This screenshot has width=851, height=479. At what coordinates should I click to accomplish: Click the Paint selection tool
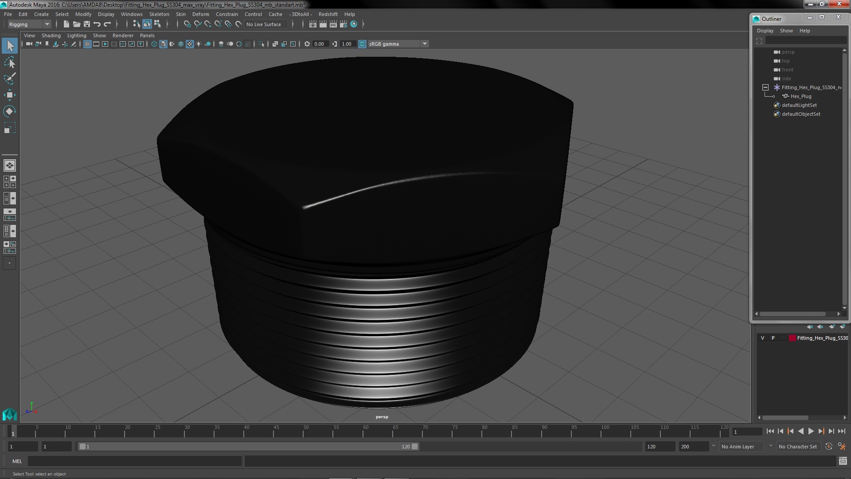coord(9,79)
